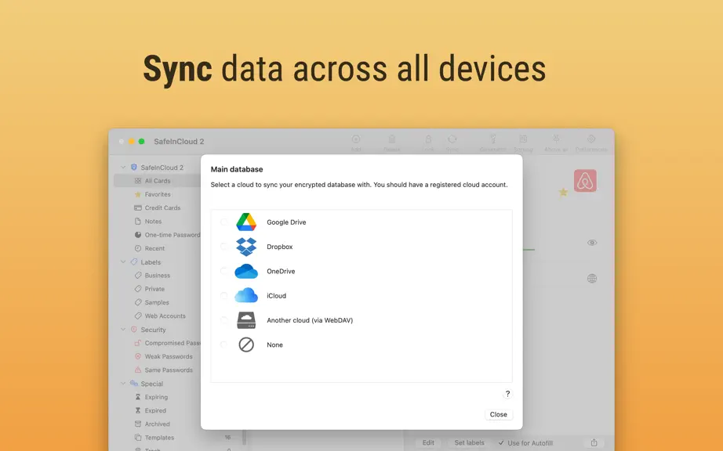This screenshot has height=451, width=723.
Task: Click the Close button in dialog
Action: (x=499, y=415)
